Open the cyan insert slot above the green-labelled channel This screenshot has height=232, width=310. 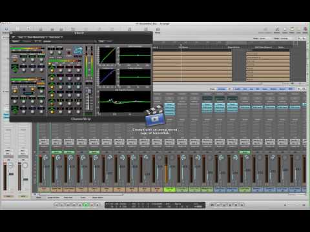click(170, 104)
